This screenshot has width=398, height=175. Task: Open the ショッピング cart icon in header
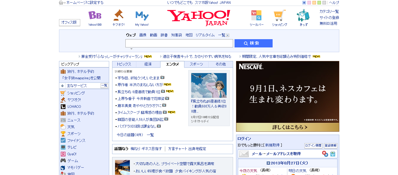pos(279,15)
